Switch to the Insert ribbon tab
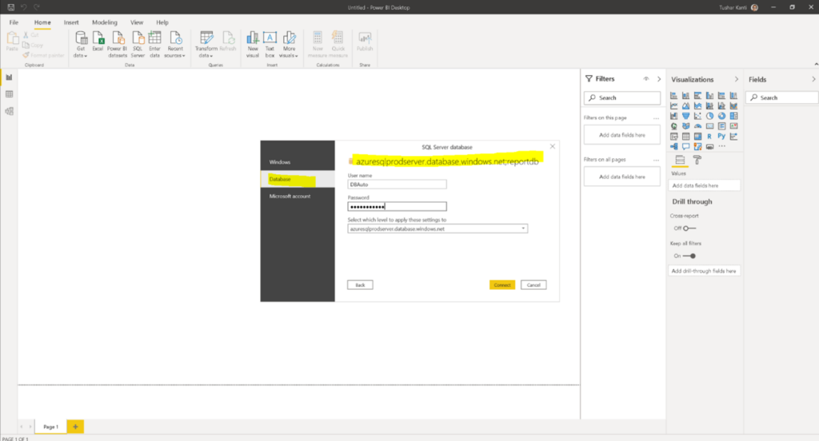This screenshot has width=819, height=441. (71, 22)
